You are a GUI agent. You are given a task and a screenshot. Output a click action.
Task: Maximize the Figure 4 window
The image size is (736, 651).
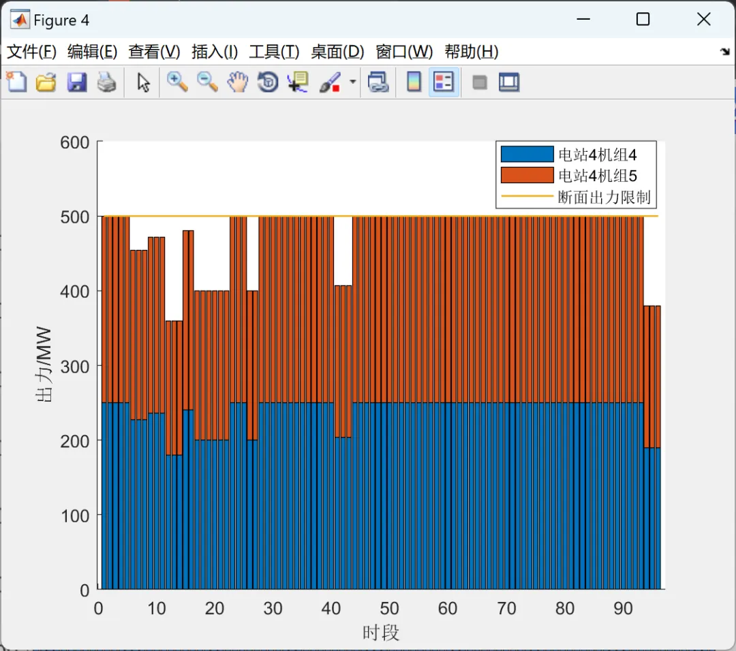[x=643, y=19]
